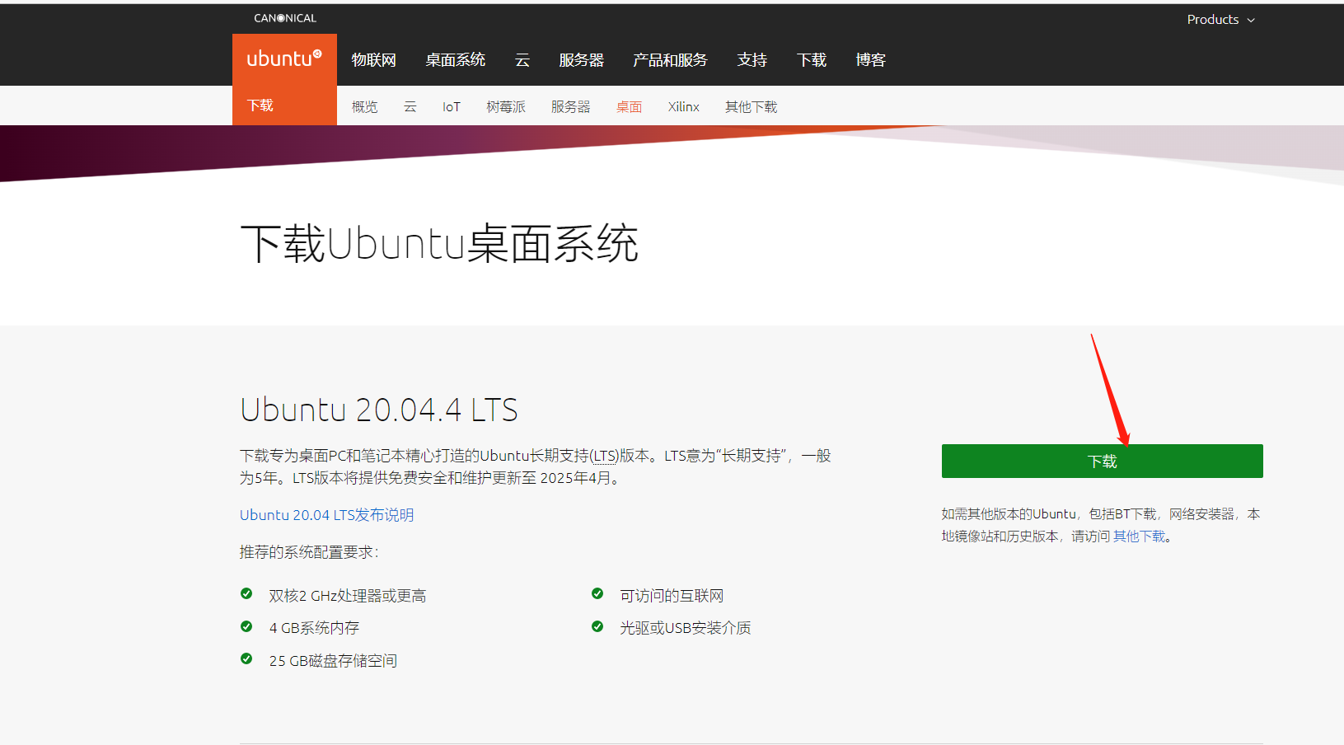Open the 产品和服务 menu
This screenshot has width=1344, height=745.
pos(670,60)
